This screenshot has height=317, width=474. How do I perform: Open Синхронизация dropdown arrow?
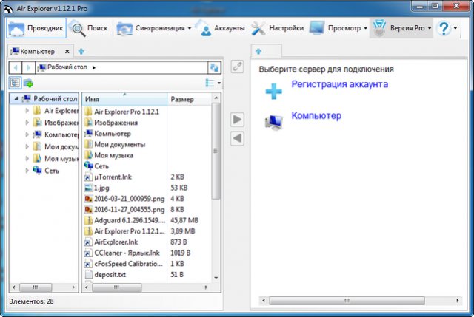(x=189, y=29)
